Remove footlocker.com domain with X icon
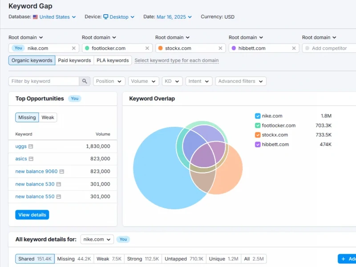The image size is (356, 267). coord(147,48)
